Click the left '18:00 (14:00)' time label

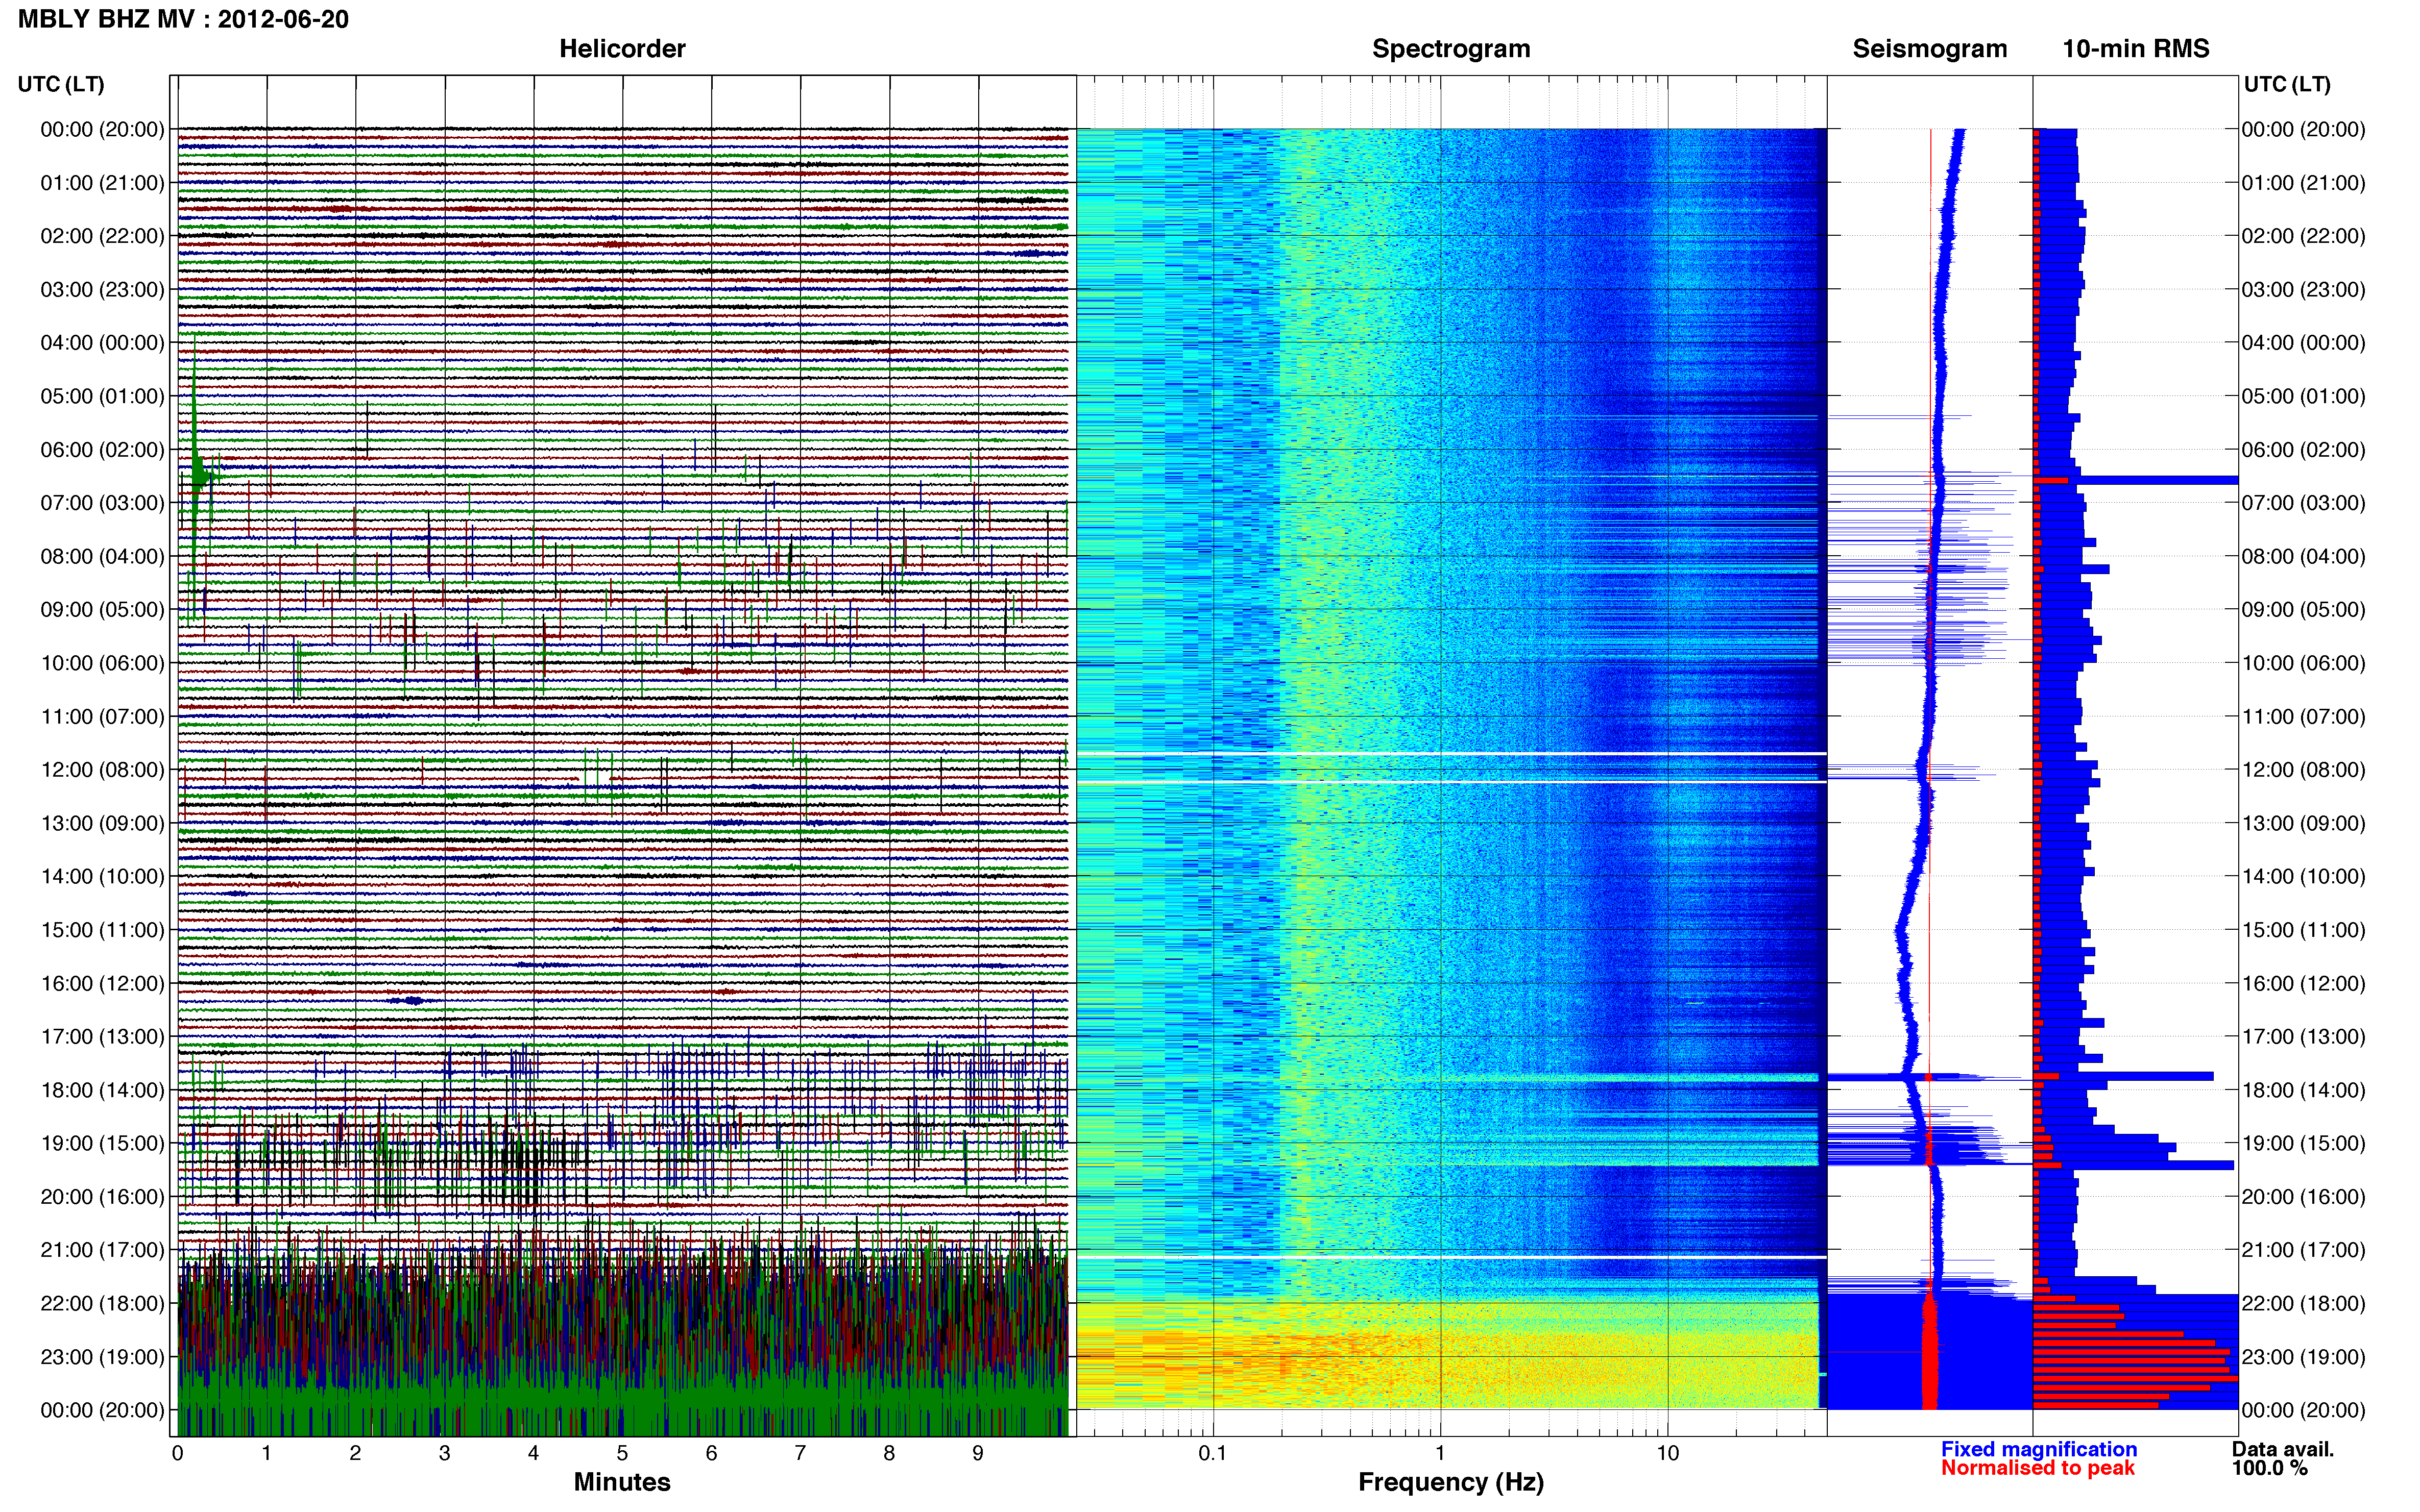(102, 1090)
